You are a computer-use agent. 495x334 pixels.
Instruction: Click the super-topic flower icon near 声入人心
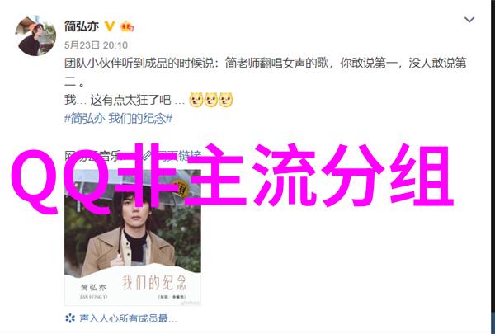tap(70, 318)
